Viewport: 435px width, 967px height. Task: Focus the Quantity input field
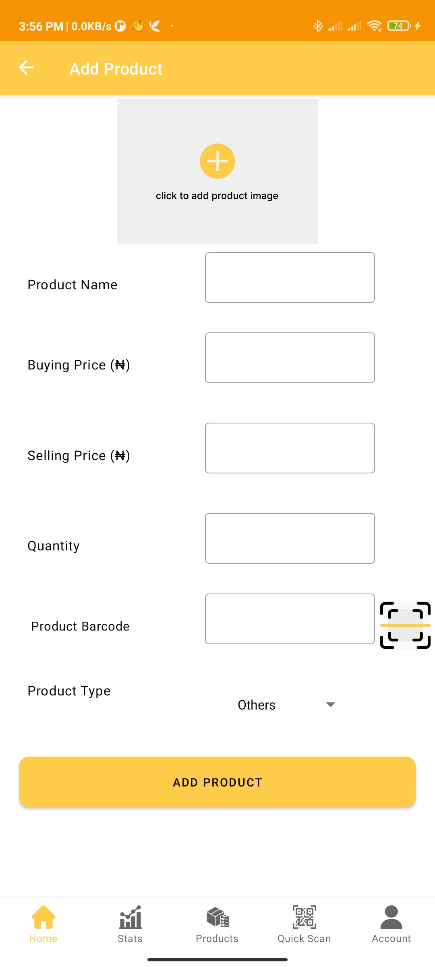point(290,538)
